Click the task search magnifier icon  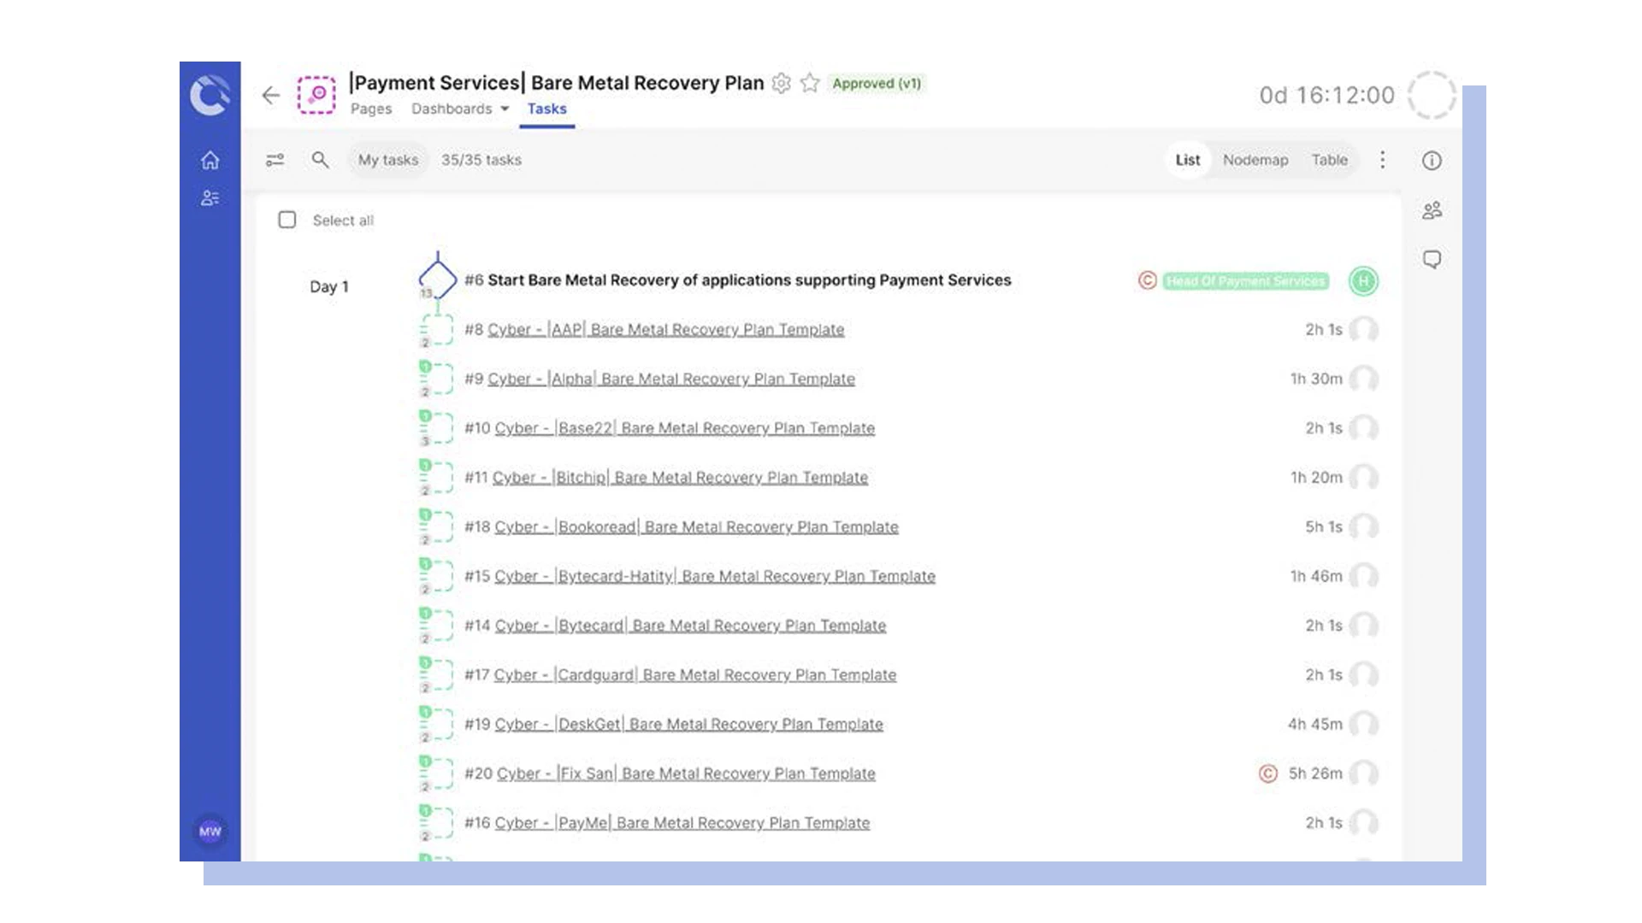(320, 160)
